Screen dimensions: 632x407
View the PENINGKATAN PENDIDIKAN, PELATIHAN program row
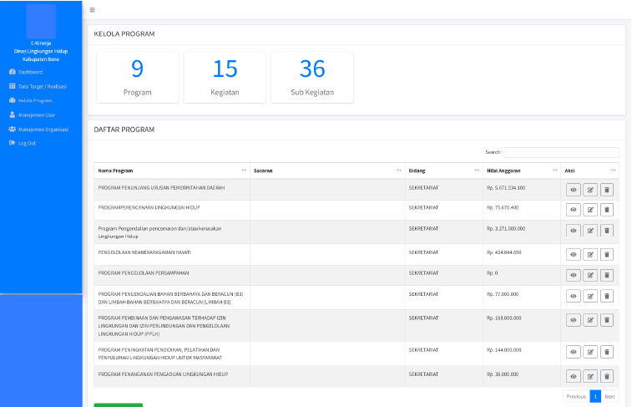pyautogui.click(x=574, y=352)
